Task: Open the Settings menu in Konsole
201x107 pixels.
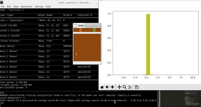Action: tap(39, 6)
